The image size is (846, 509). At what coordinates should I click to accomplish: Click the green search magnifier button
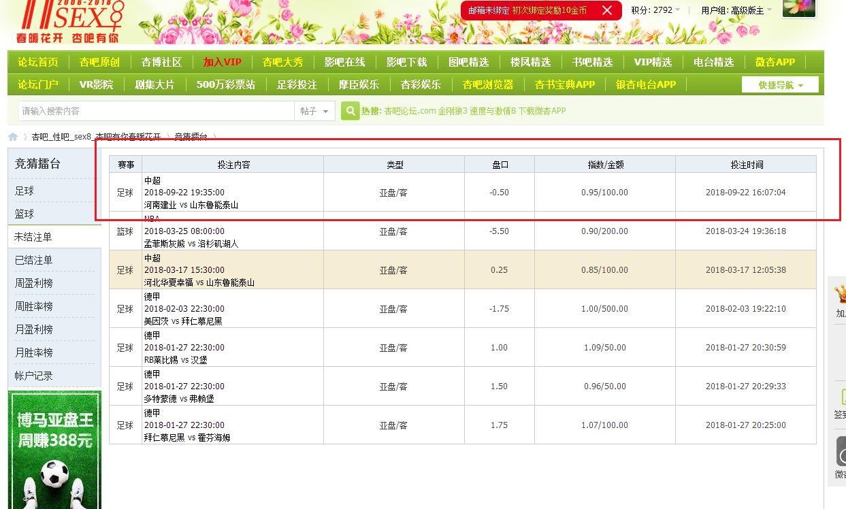coord(350,111)
